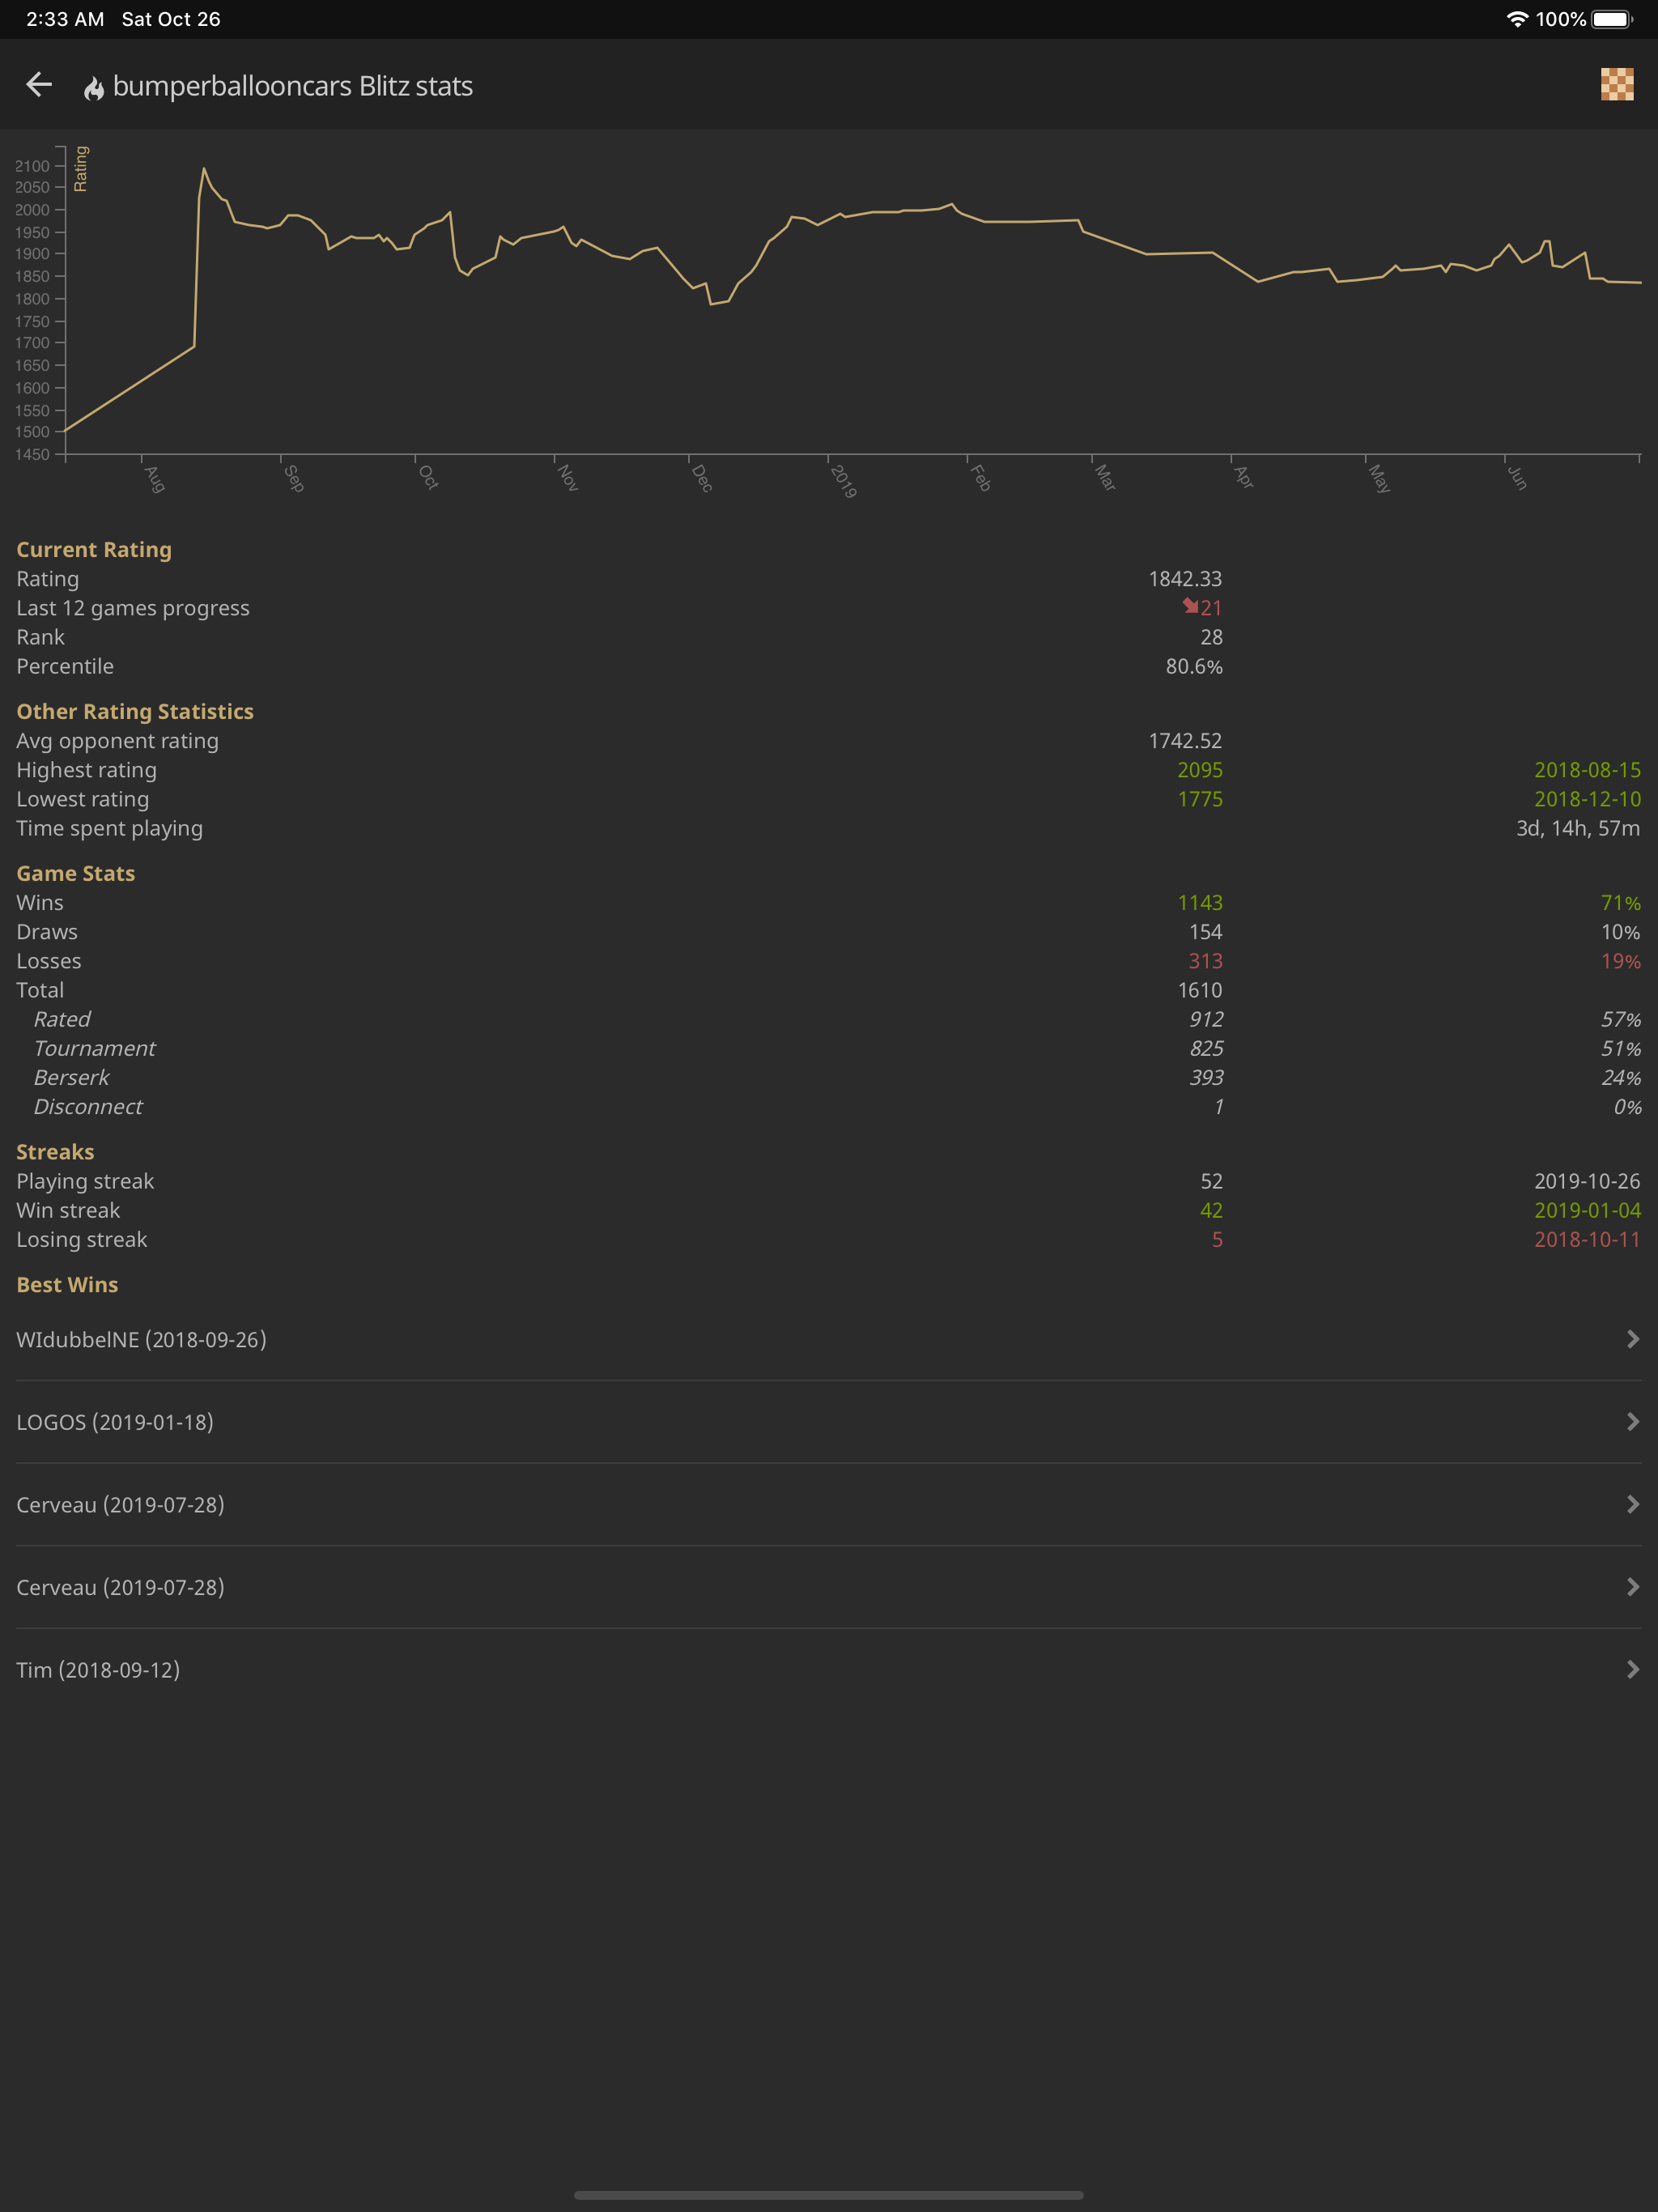Tap the battery indicator icon
Image resolution: width=1658 pixels, height=2212 pixels.
pos(1612,19)
